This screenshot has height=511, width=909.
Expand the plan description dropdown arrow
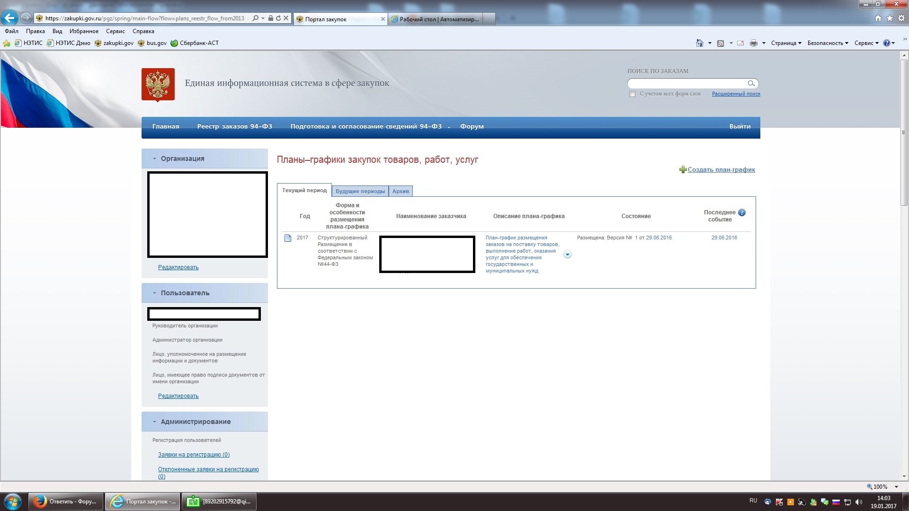[568, 255]
